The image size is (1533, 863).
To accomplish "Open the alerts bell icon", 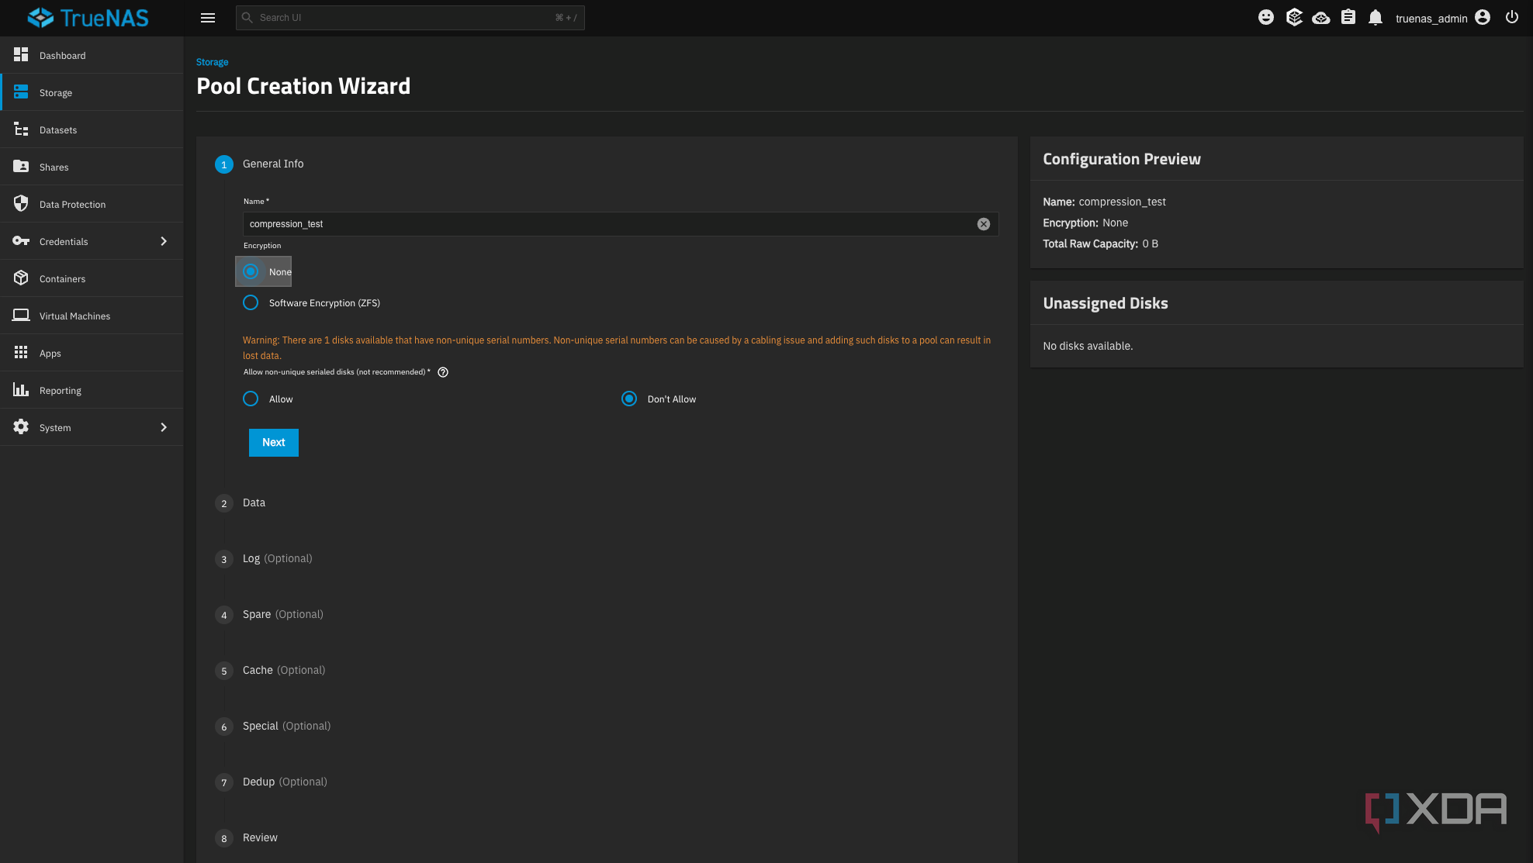I will [1376, 18].
